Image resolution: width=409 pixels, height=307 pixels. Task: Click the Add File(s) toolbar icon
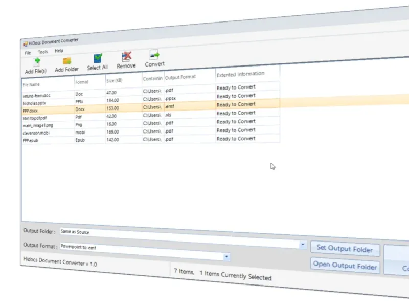(x=37, y=61)
